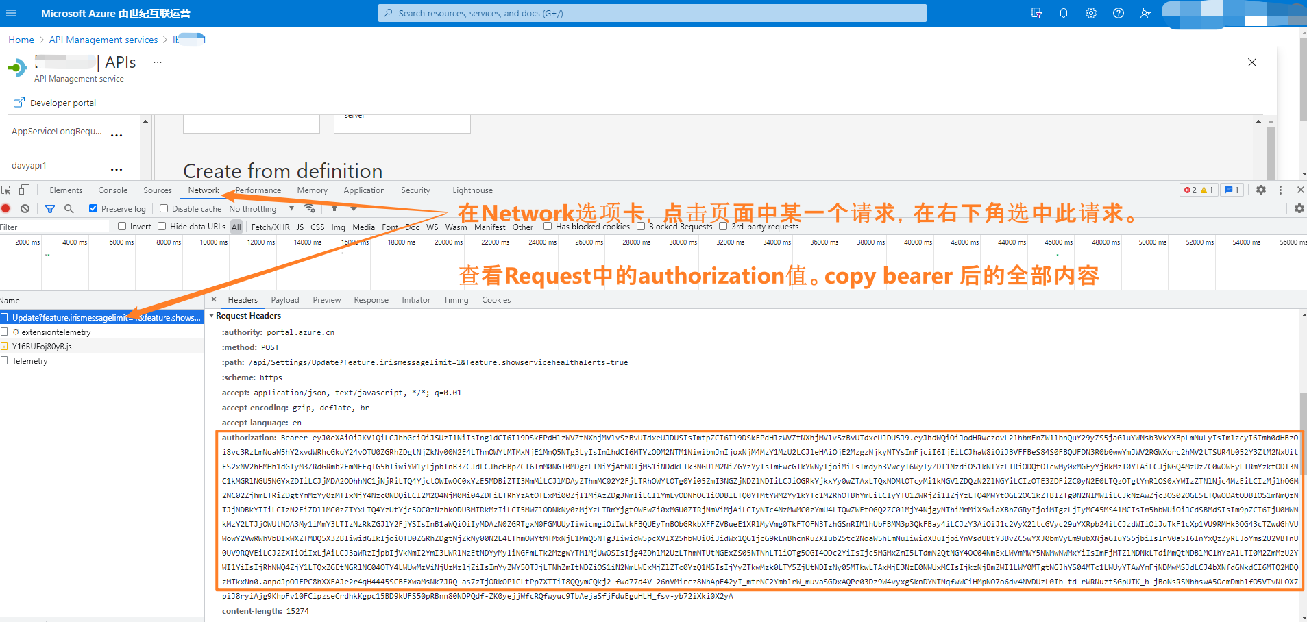Go to API Management services breadcrumb
Screen dimensions: 1307x622
click(103, 40)
